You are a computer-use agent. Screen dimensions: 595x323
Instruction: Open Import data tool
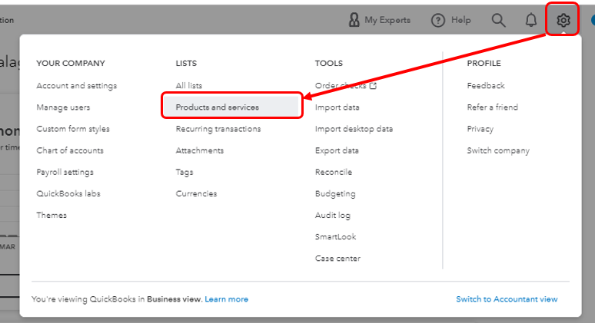(x=337, y=107)
